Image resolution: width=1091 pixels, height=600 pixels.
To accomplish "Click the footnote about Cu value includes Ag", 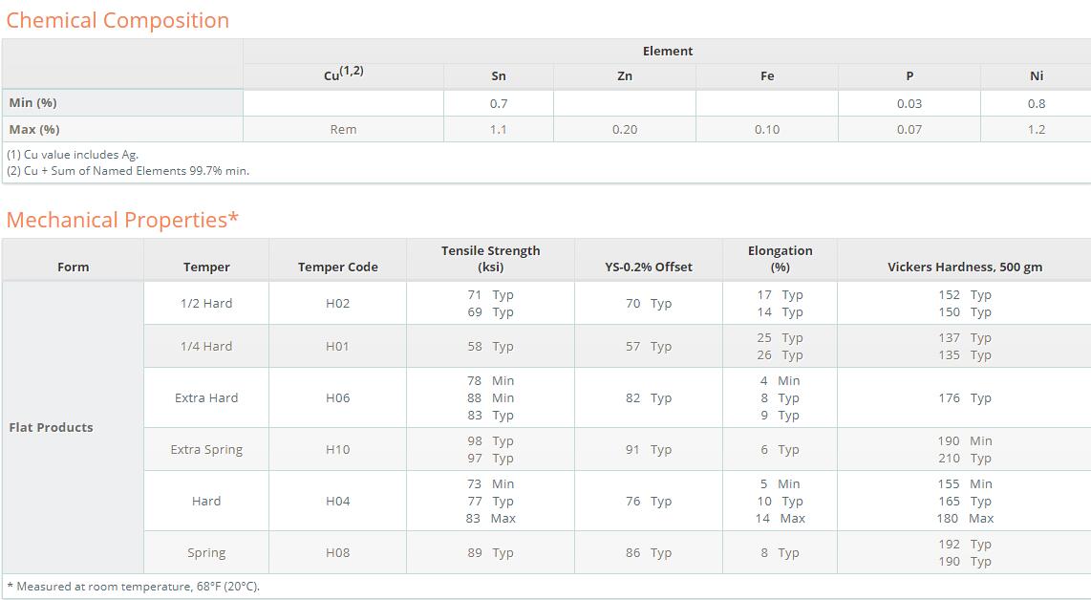I will coord(73,155).
